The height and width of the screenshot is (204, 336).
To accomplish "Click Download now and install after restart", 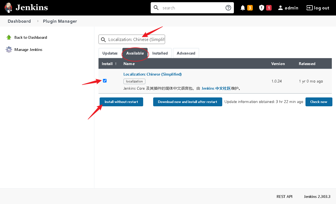I will [188, 102].
